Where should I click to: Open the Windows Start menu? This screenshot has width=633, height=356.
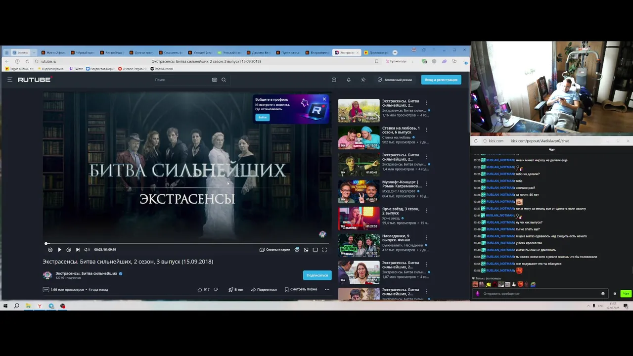click(5, 306)
